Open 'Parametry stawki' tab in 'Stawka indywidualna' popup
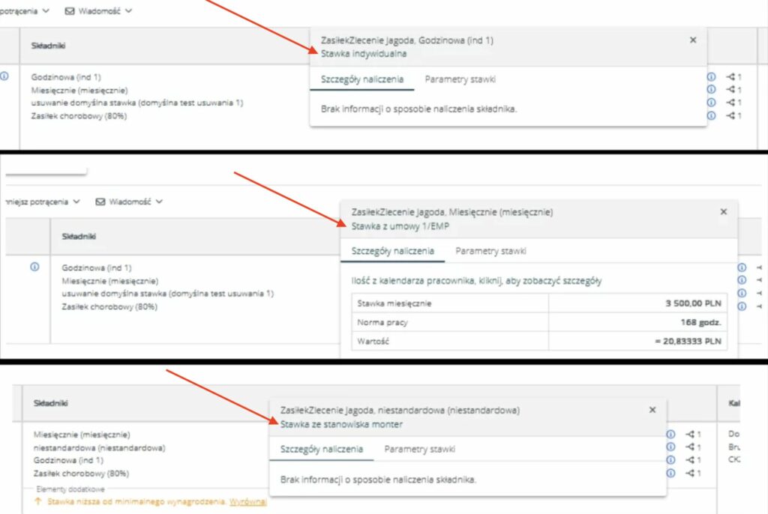This screenshot has width=768, height=514. (460, 79)
